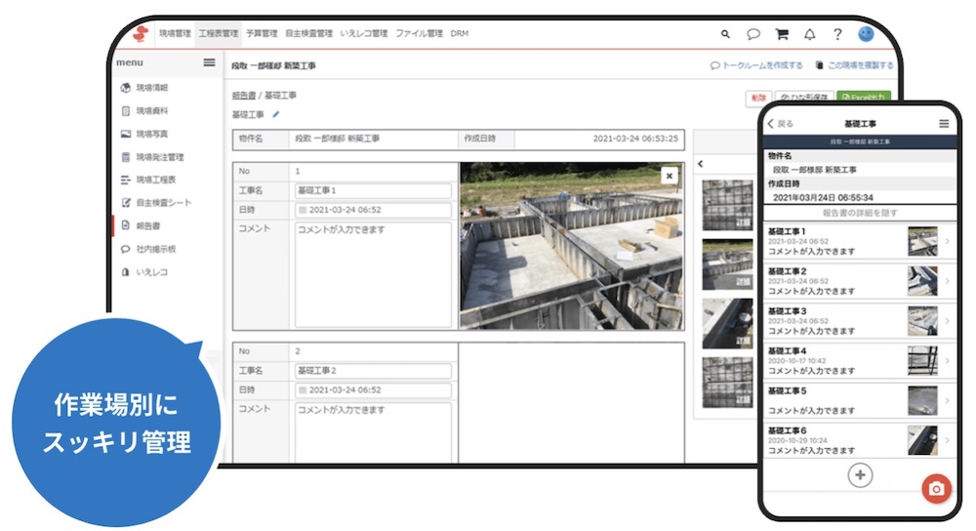Select 自主検査シート in sidebar
Image resolution: width=976 pixels, height=531 pixels.
[165, 203]
